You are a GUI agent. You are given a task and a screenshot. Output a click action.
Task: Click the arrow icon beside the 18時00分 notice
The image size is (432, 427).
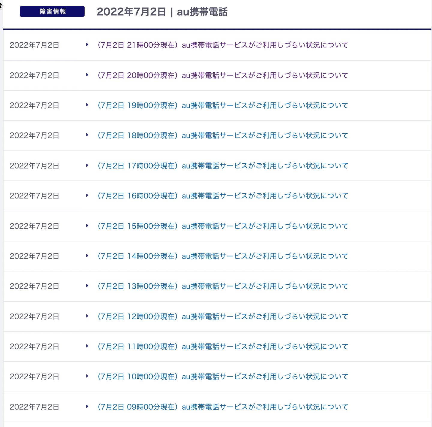click(87, 135)
